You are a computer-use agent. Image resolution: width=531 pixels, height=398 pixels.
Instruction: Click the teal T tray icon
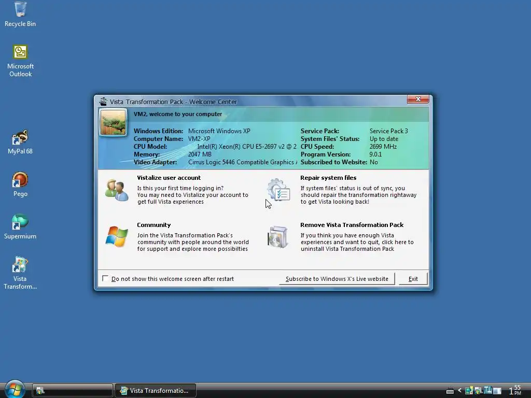click(487, 390)
